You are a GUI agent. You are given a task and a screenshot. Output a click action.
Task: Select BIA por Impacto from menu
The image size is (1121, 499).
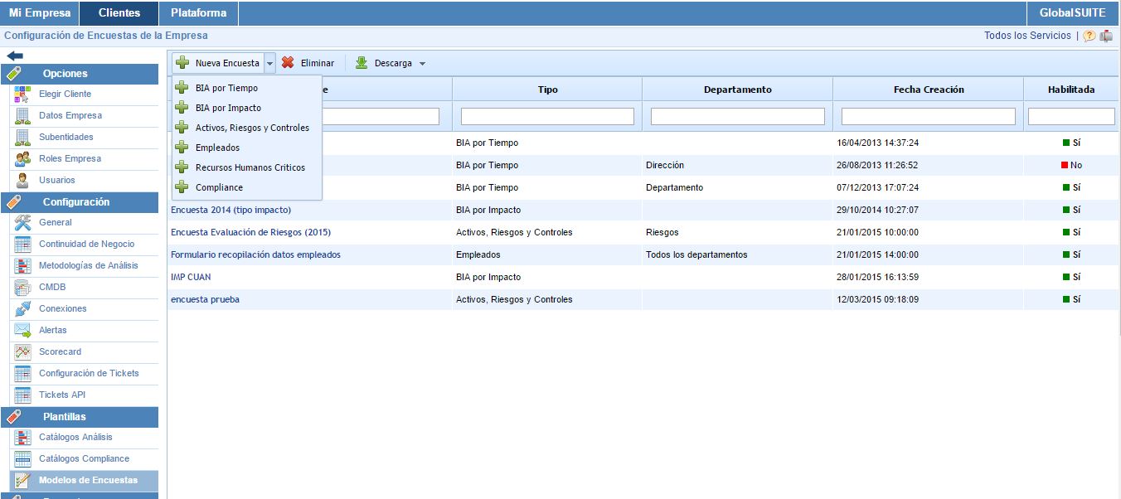click(228, 108)
